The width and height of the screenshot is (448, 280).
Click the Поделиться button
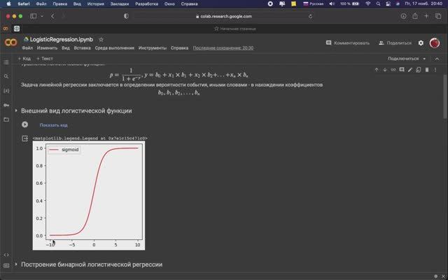coord(395,43)
